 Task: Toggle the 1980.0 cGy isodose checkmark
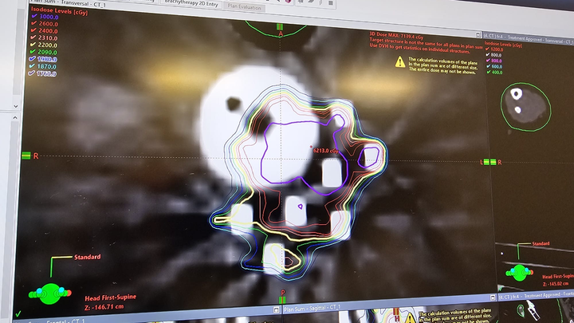point(32,58)
